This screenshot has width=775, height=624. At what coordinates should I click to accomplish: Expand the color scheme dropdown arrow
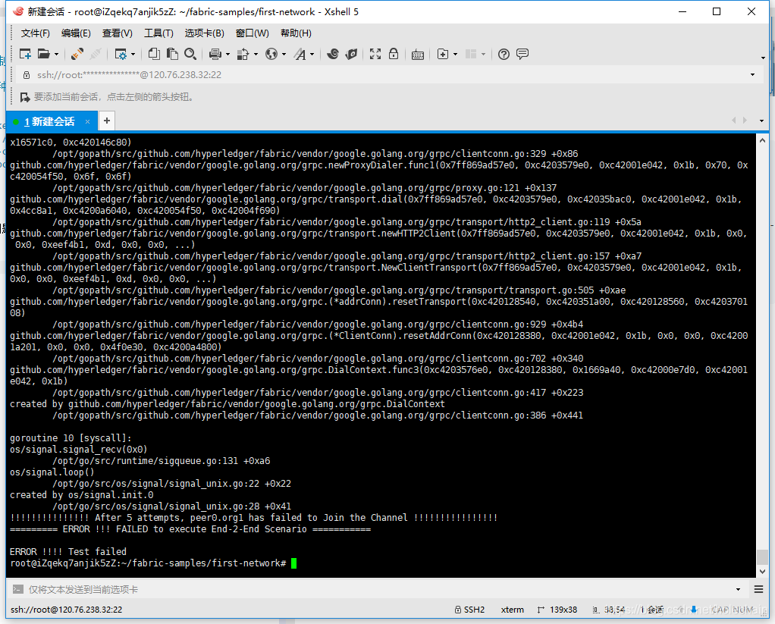(256, 54)
